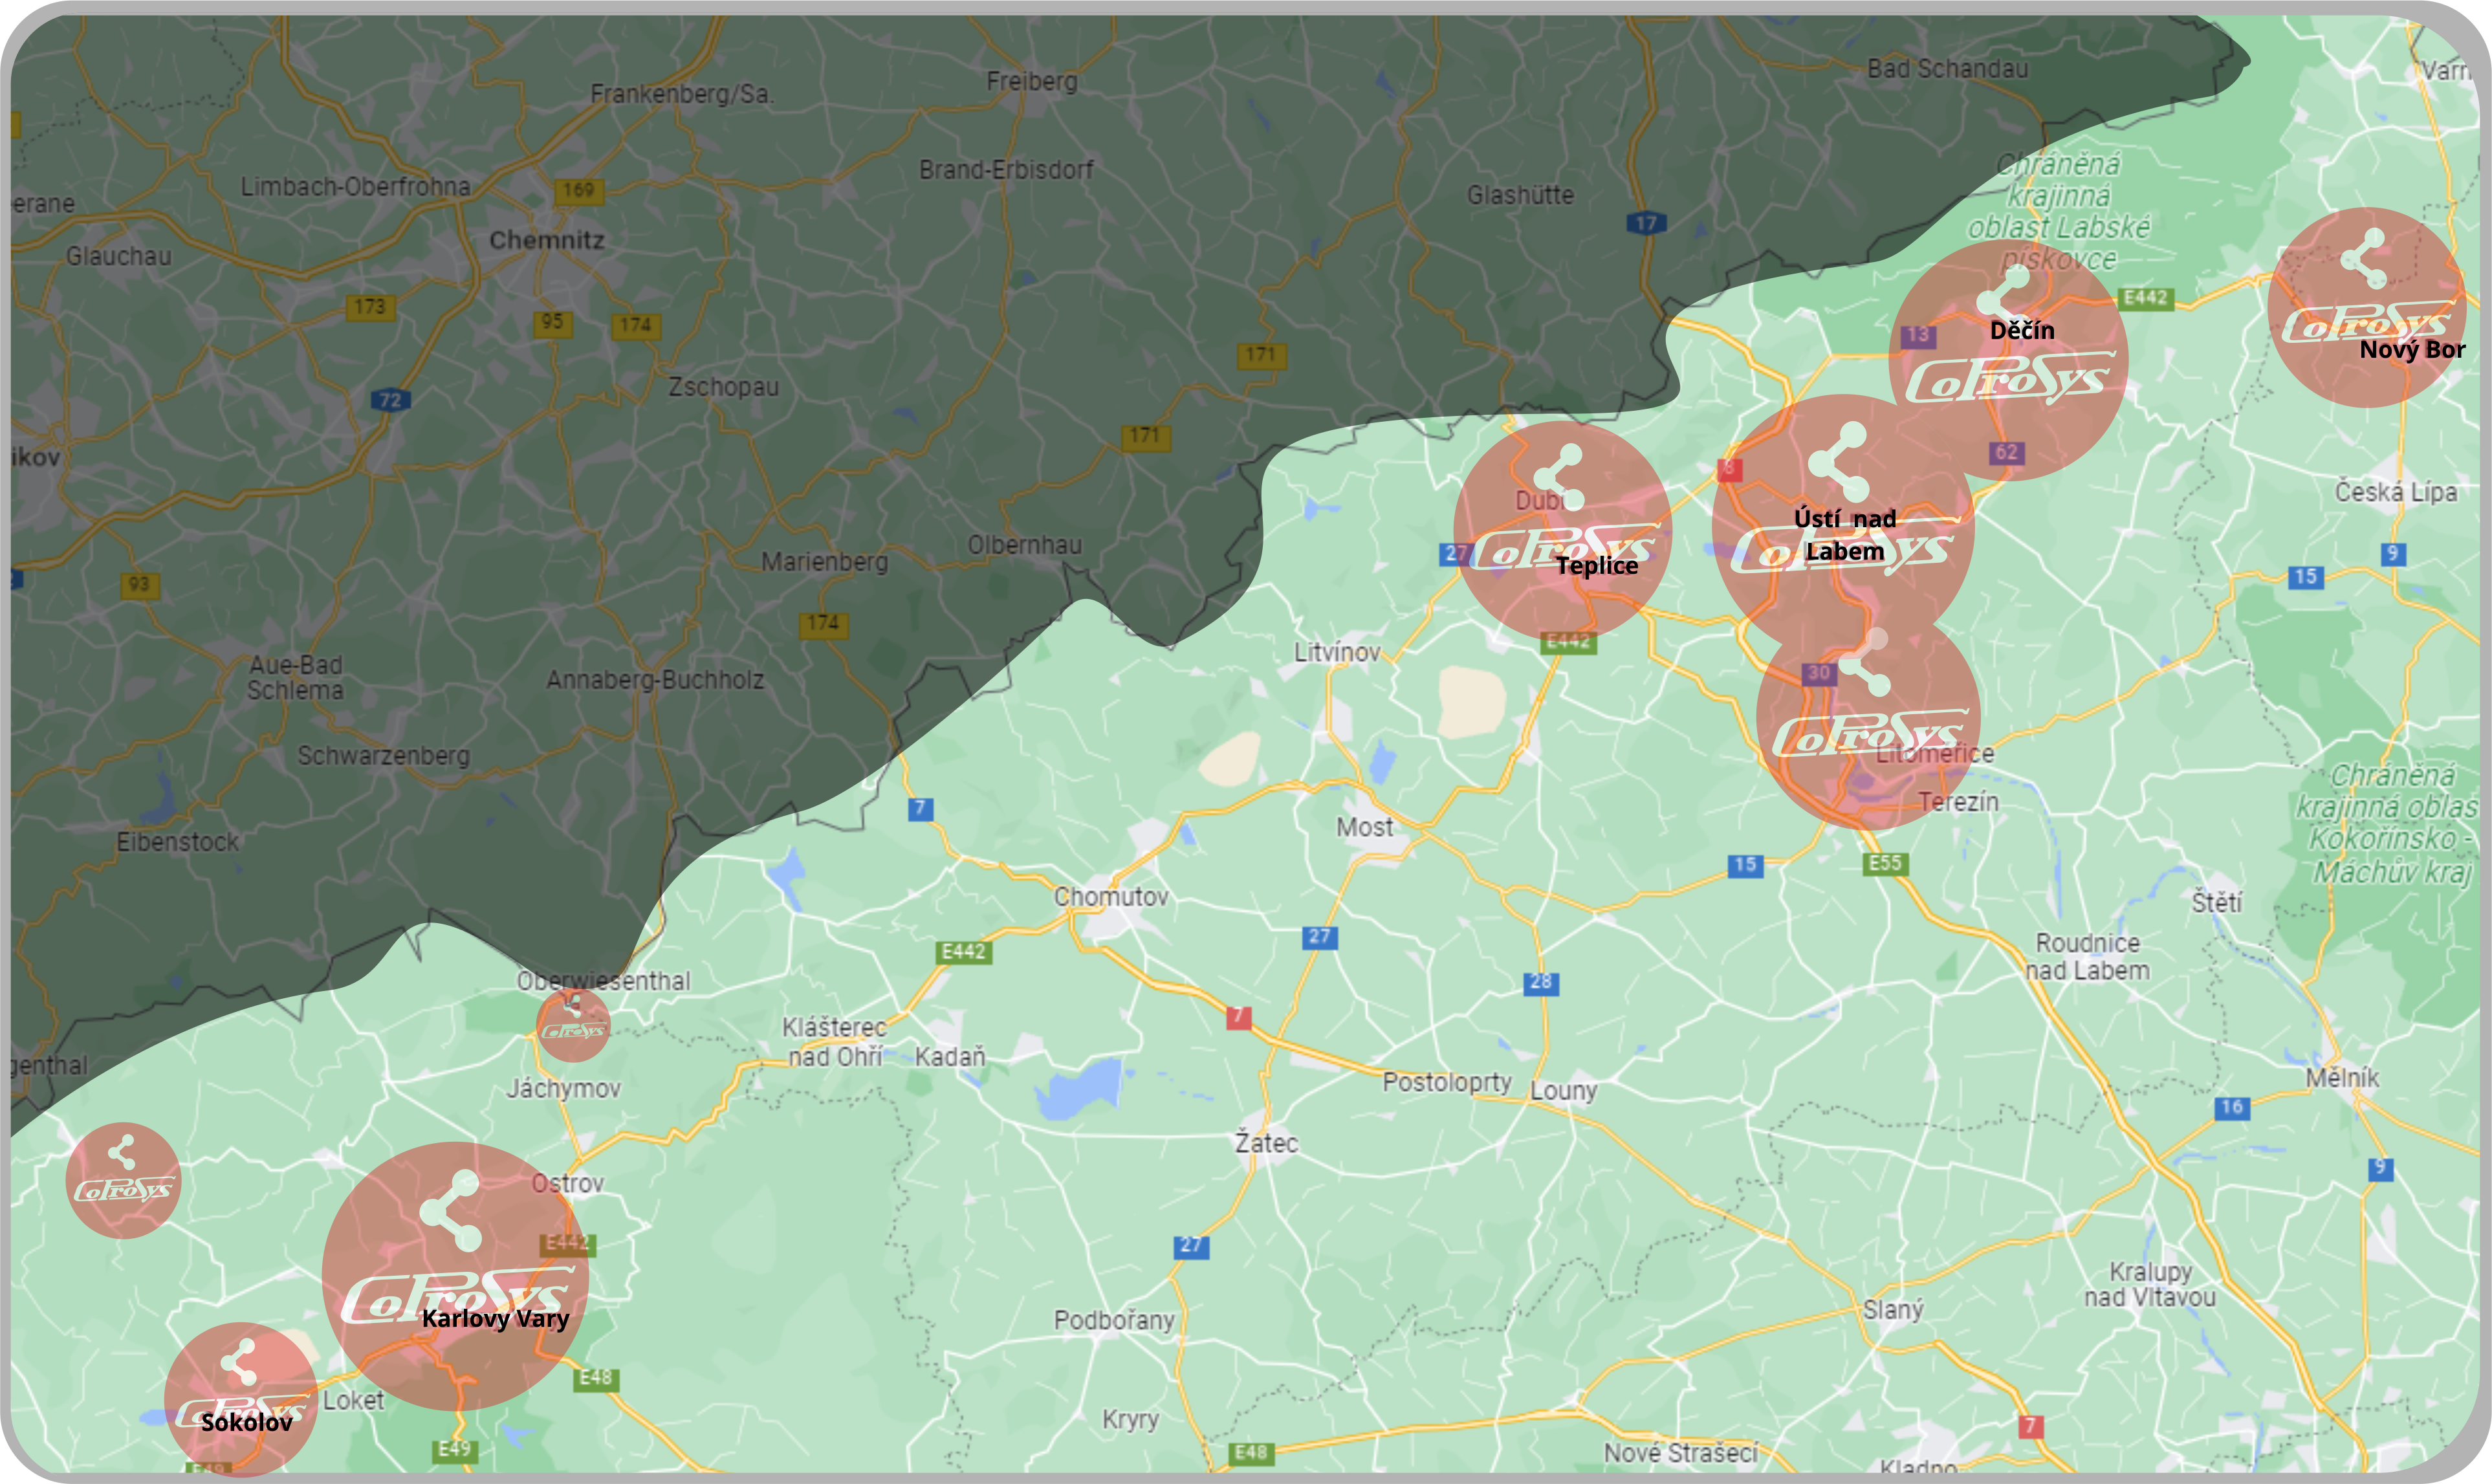Click the Olbernhau town label
The width and height of the screenshot is (2492, 1484).
pos(1024,544)
